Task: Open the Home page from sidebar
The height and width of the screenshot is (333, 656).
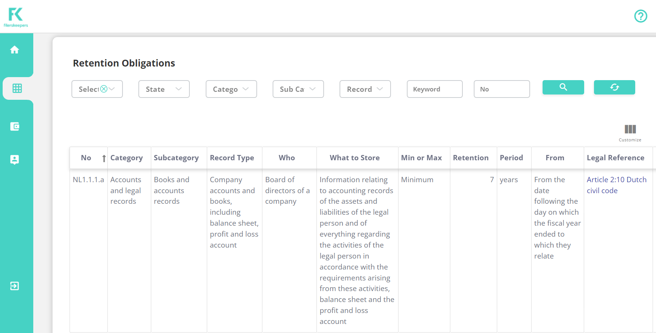Action: click(x=15, y=50)
